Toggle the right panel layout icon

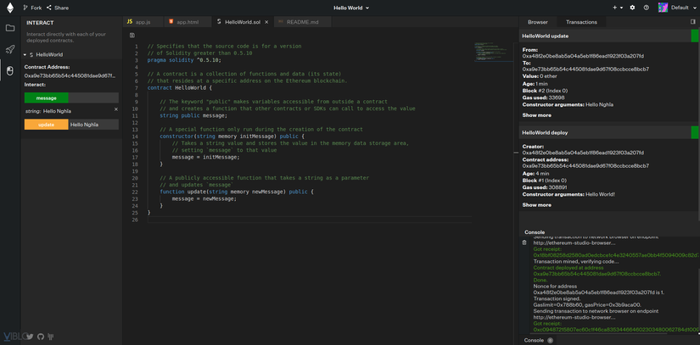[693, 22]
